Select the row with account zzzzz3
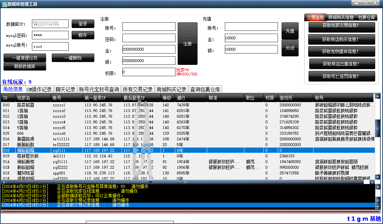 [59, 116]
